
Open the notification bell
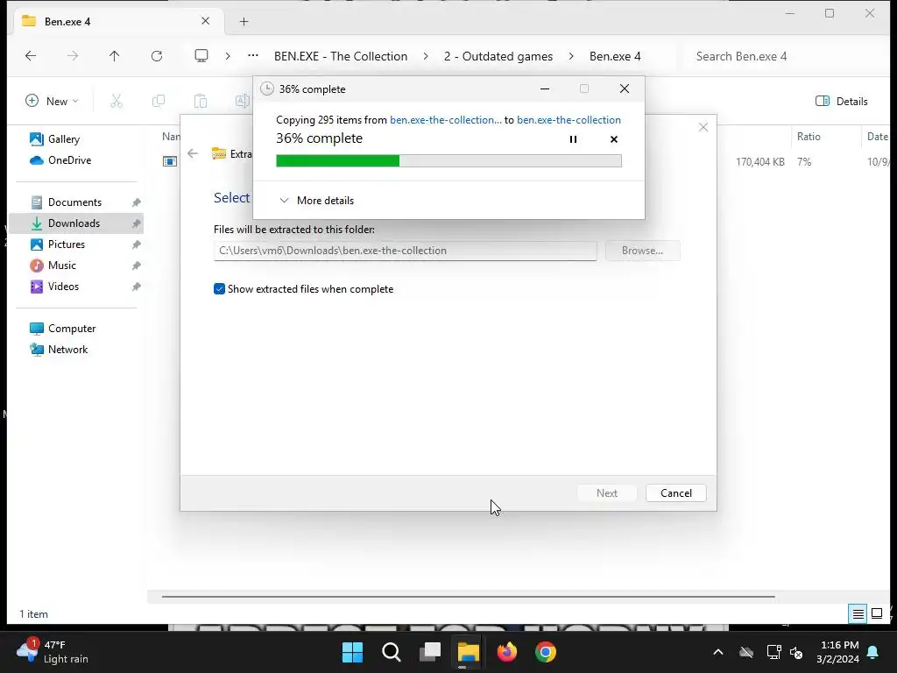(873, 652)
